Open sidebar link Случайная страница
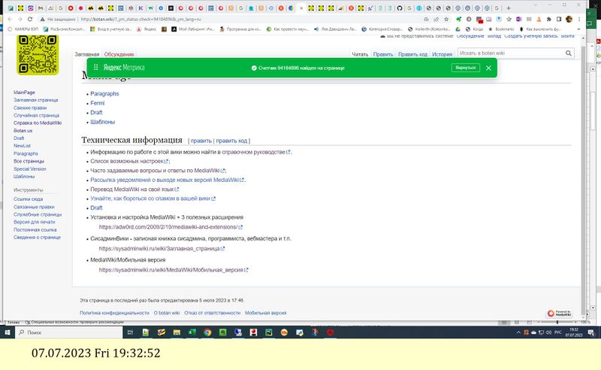601x370 pixels. [x=36, y=116]
